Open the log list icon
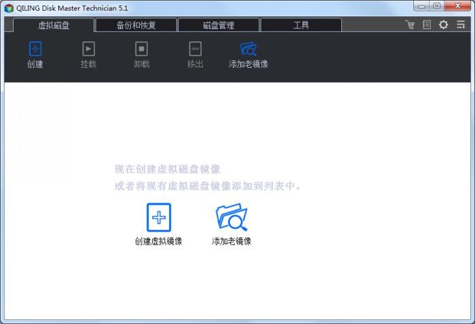The image size is (475, 324). [x=427, y=24]
